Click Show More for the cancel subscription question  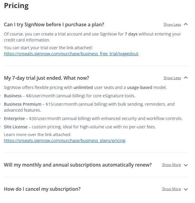tap(171, 189)
